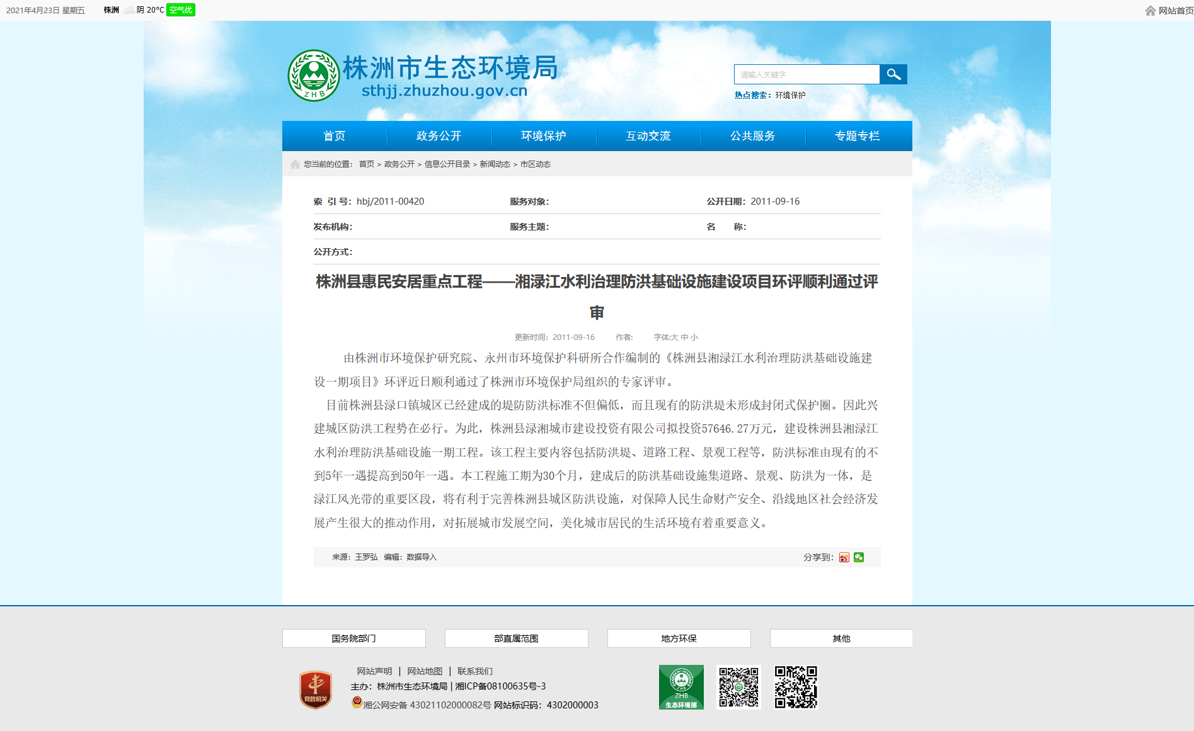Expand the 国务院部门 links dropdown
Image resolution: width=1194 pixels, height=731 pixels.
coord(354,638)
